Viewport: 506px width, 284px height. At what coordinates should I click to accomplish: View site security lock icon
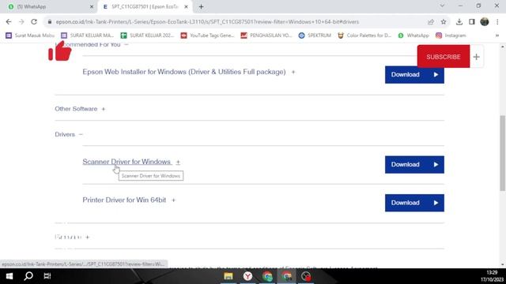pyautogui.click(x=49, y=22)
